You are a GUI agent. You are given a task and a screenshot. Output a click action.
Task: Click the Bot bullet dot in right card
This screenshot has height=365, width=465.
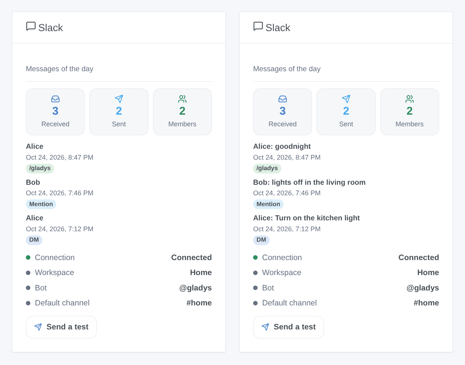click(x=255, y=288)
